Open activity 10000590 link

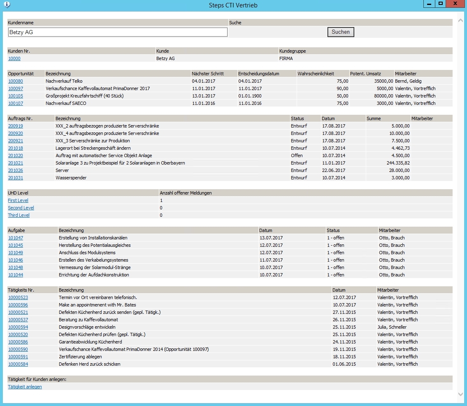click(x=18, y=350)
